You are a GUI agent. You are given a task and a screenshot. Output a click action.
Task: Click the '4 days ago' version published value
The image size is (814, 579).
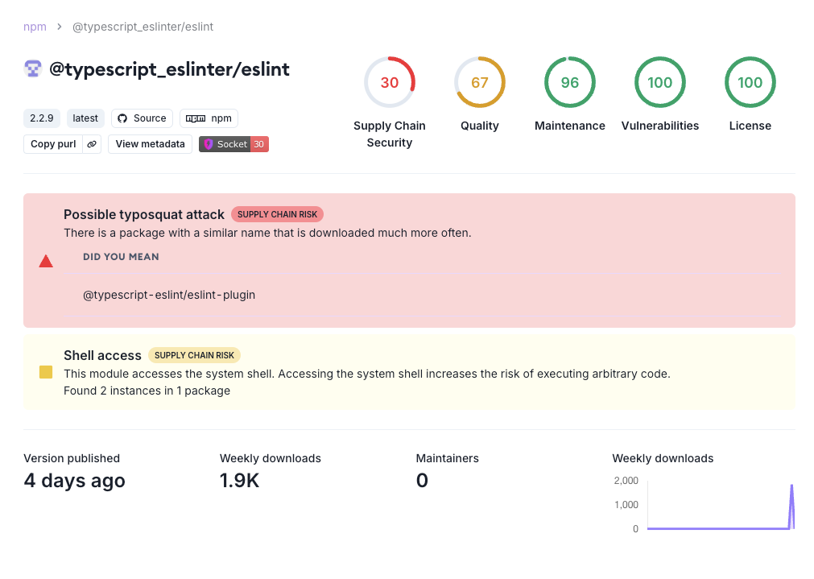coord(74,480)
